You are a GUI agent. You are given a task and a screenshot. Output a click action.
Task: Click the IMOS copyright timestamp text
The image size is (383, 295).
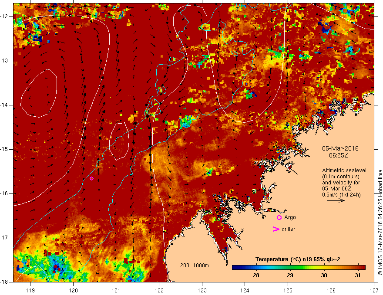pyautogui.click(x=380, y=223)
